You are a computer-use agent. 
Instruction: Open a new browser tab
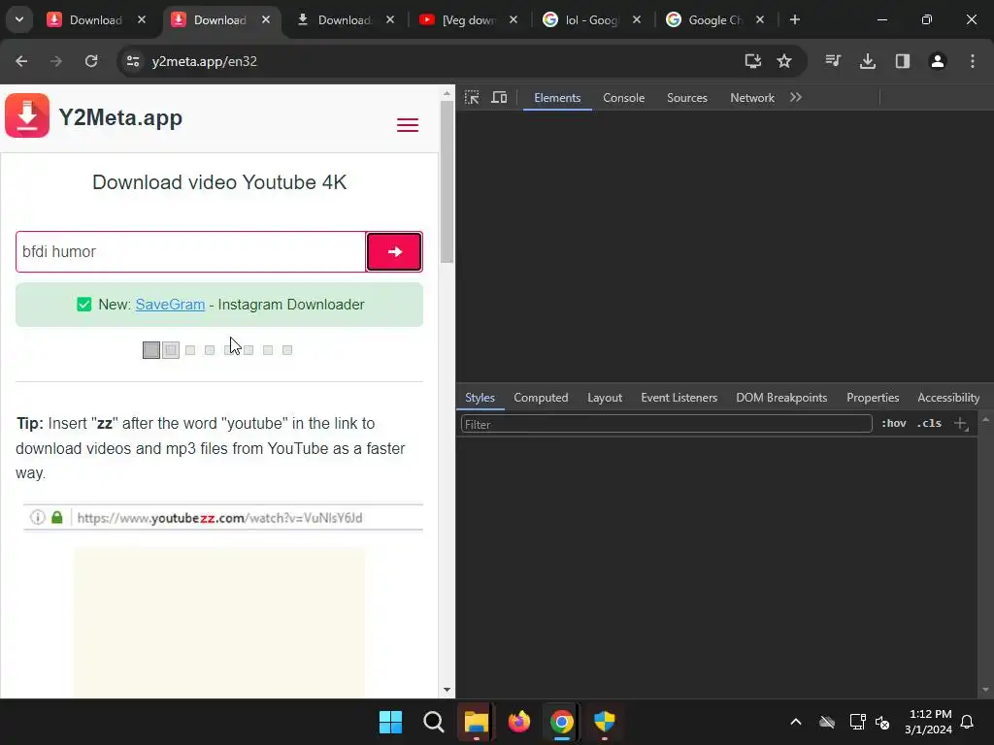click(x=794, y=19)
